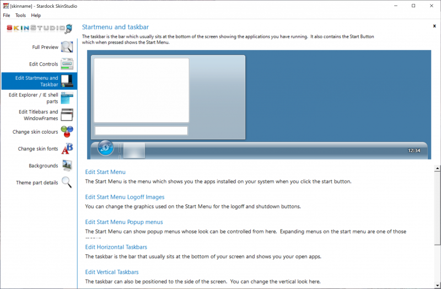The image size is (441, 289).
Task: Open the Edit Explorer / IE shell parts icon
Action: tap(67, 98)
